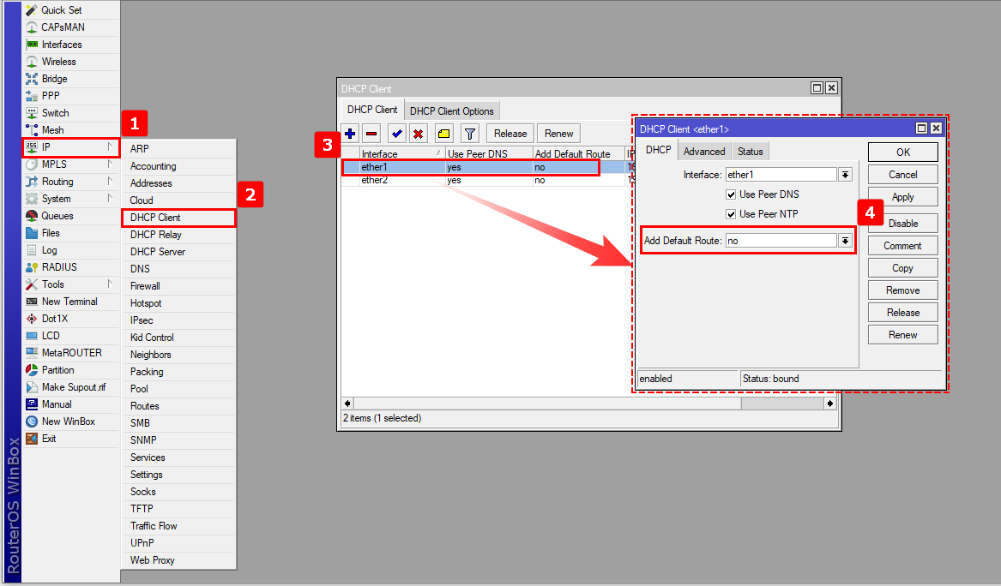Toggle the Use Peer NTP checkbox
This screenshot has width=1001, height=586.
click(x=732, y=214)
